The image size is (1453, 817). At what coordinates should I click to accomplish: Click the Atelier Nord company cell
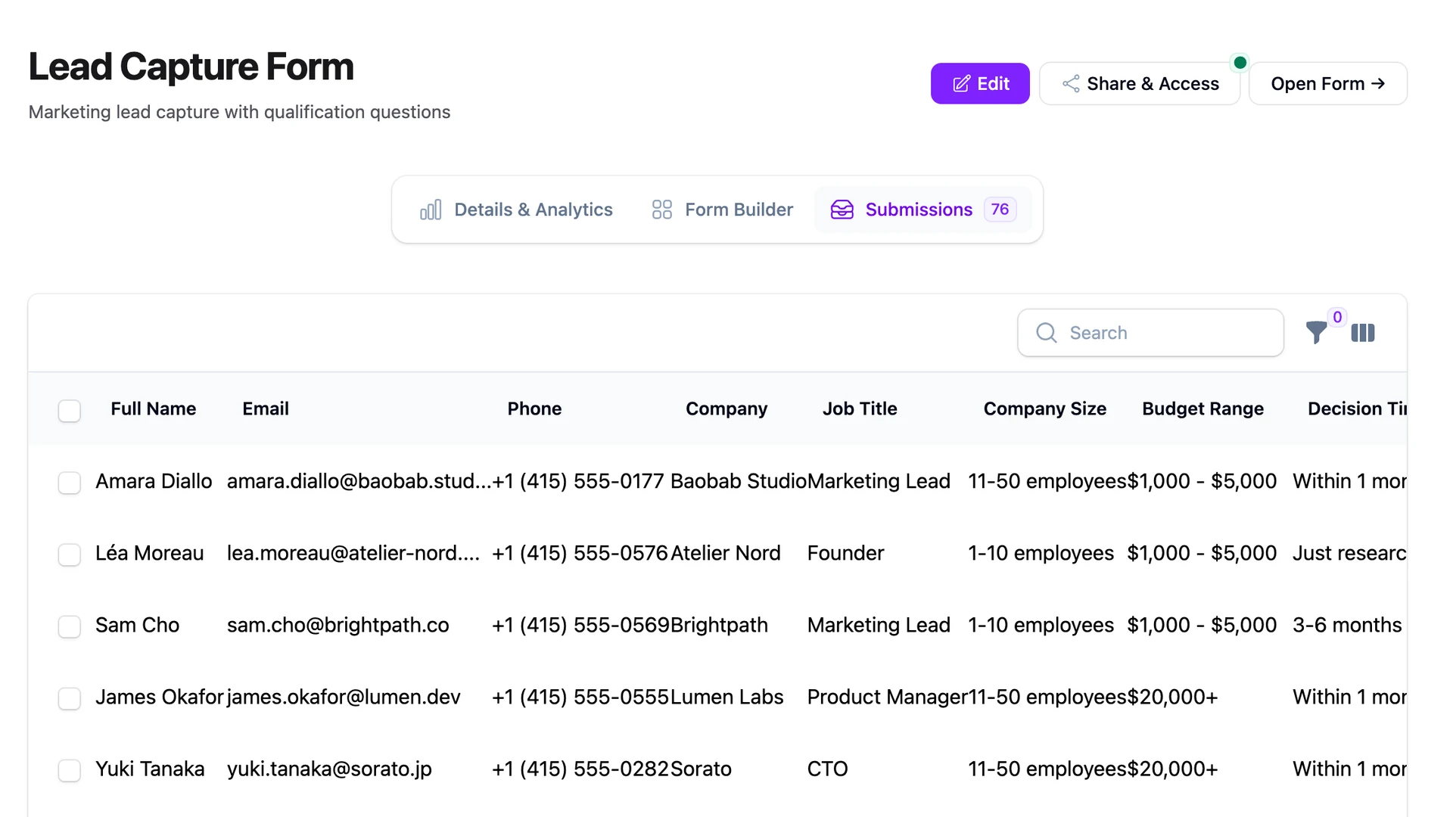pyautogui.click(x=726, y=553)
